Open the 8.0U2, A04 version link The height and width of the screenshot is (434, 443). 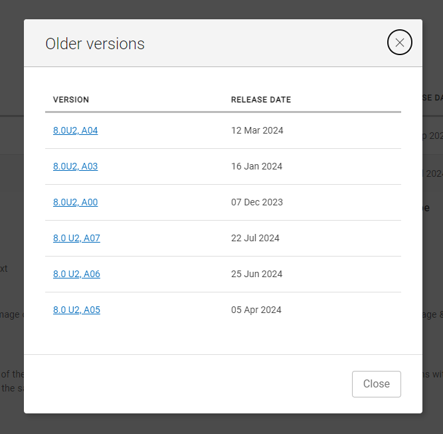pos(76,130)
